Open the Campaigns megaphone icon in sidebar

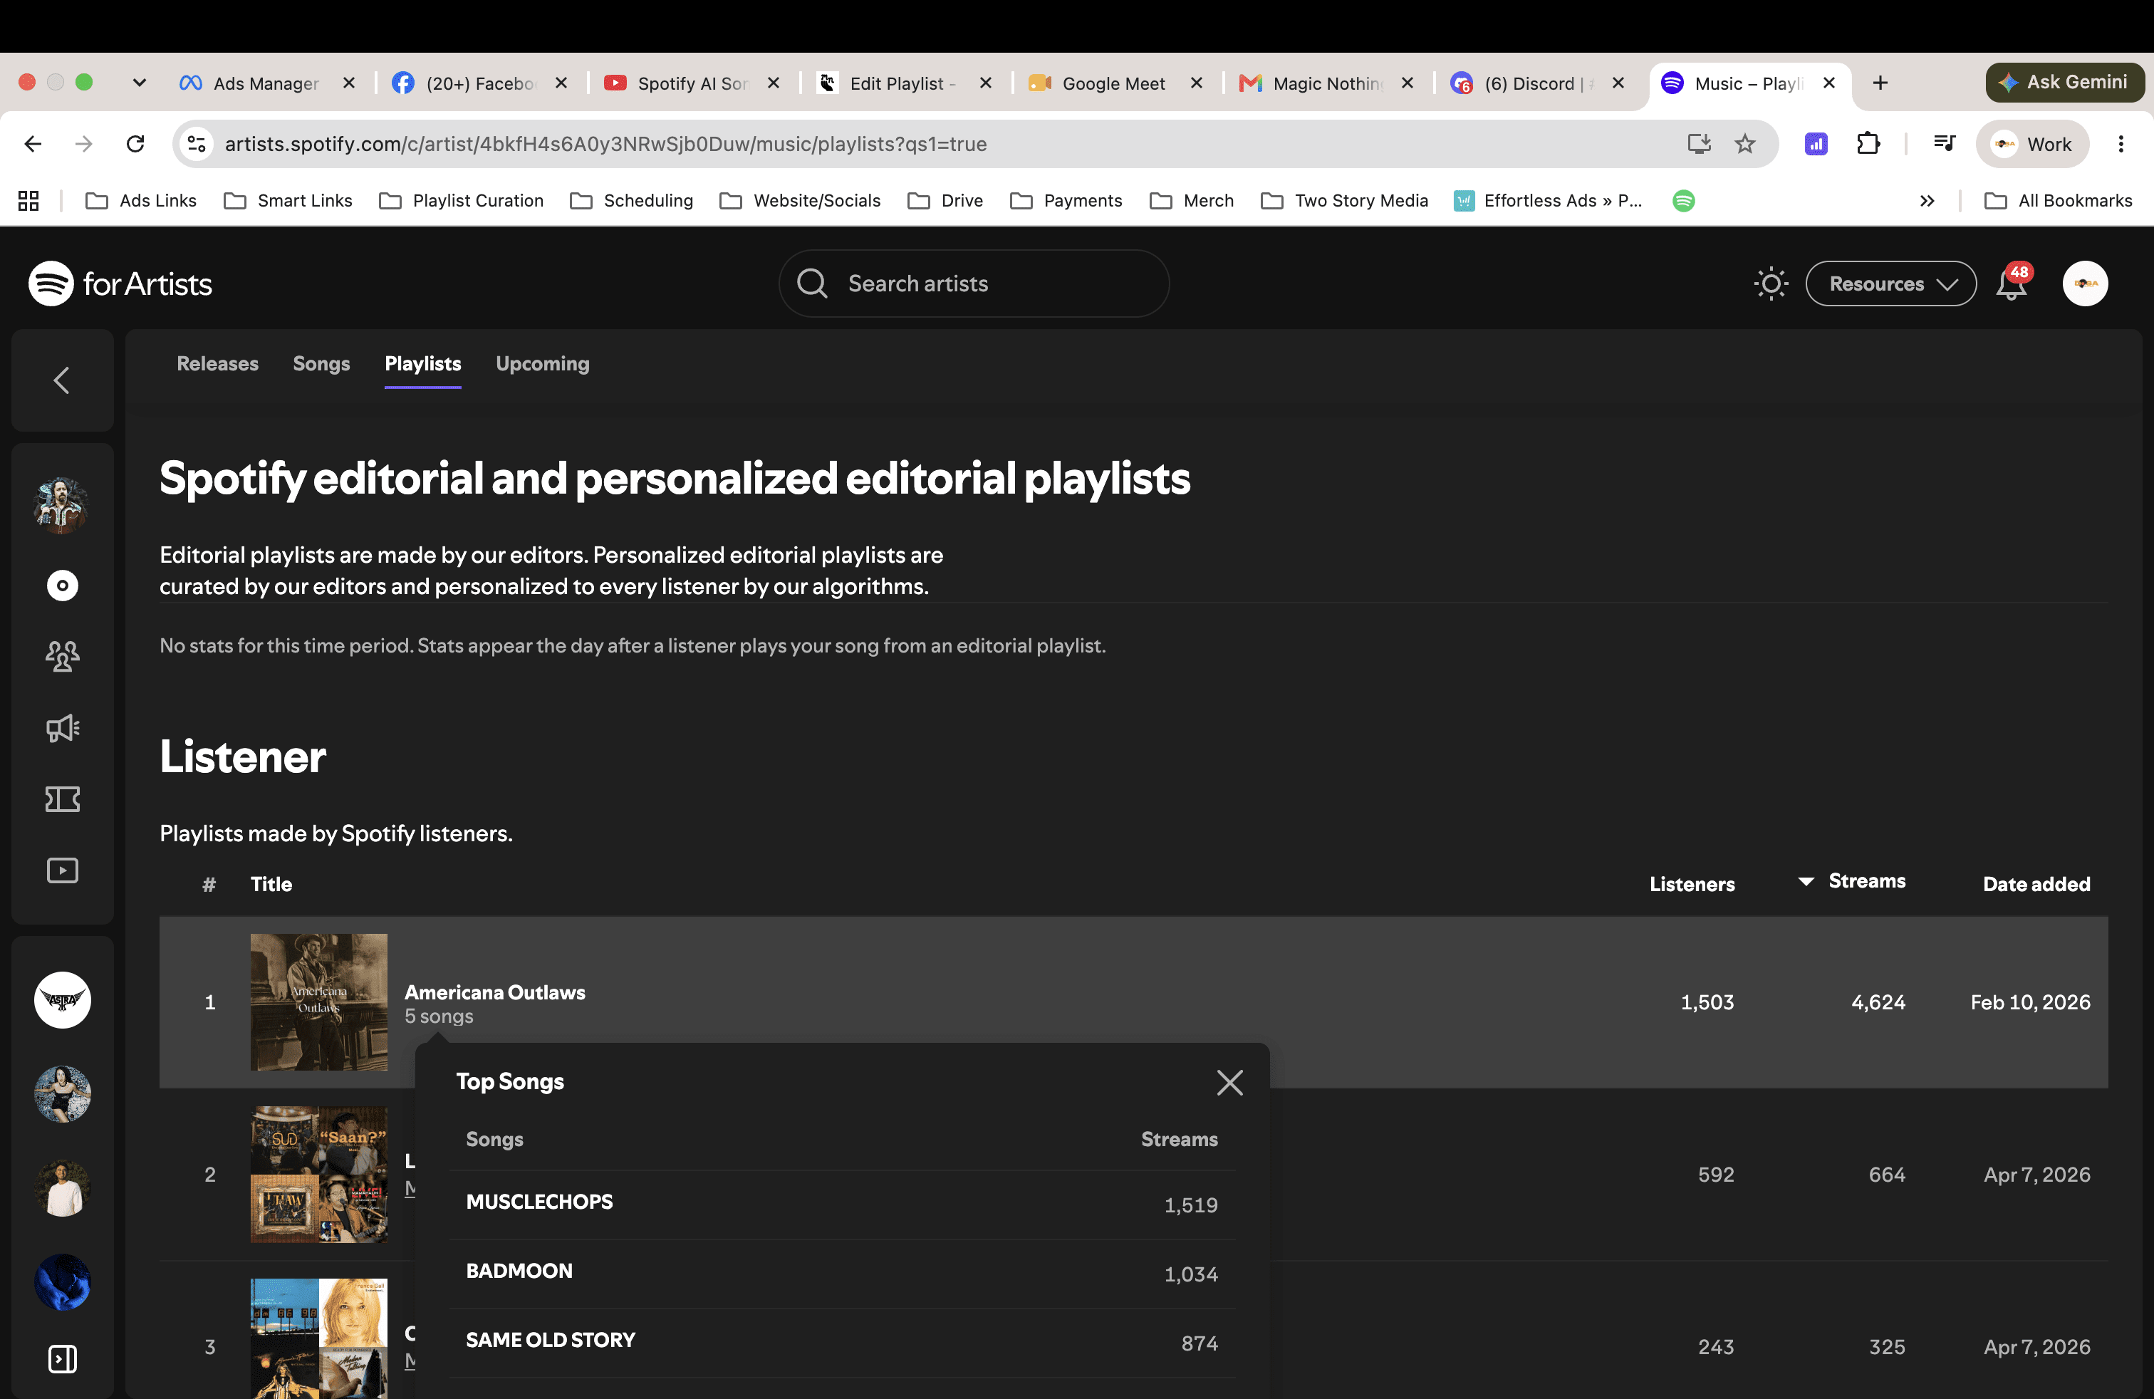point(63,729)
